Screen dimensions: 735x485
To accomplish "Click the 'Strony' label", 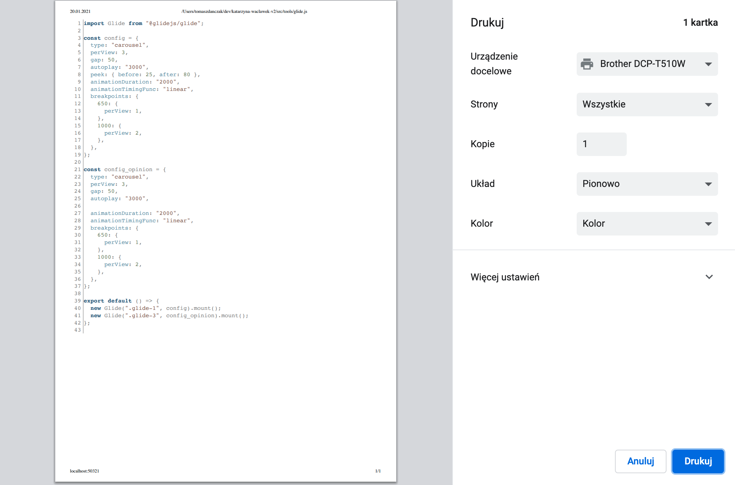I will click(x=484, y=105).
